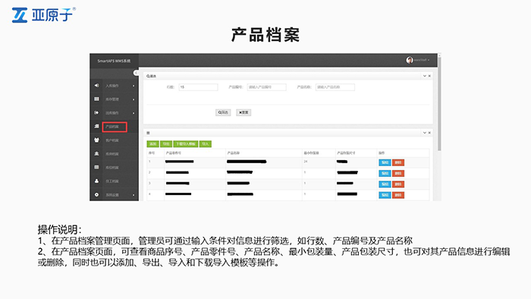Click the 产品包装尺寸 column header
This screenshot has width=531, height=299.
(346, 153)
